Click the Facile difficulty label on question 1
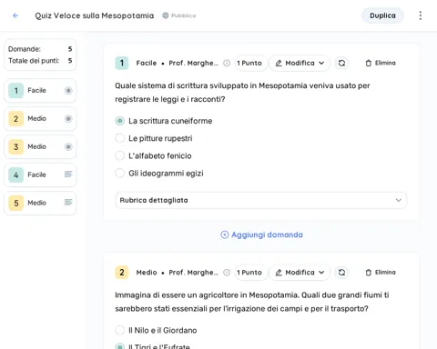 (x=147, y=63)
